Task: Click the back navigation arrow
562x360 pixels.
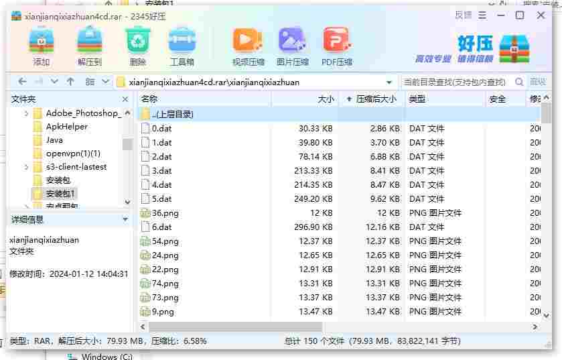Action: [x=22, y=82]
